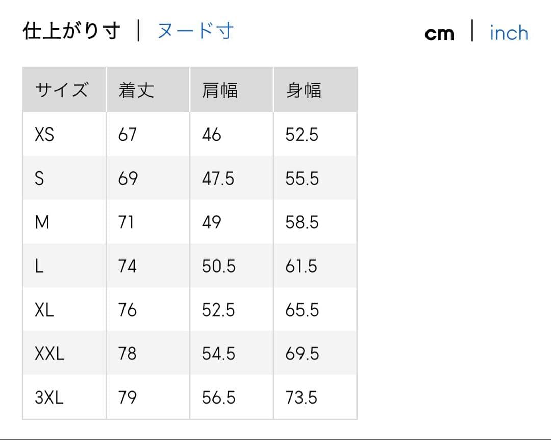The width and height of the screenshot is (551, 440).
Task: Click the 肩幅 column header
Action: click(220, 90)
